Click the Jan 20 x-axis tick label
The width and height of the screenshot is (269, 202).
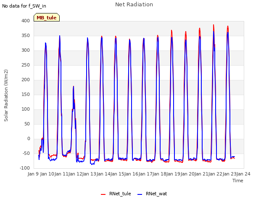click(187, 174)
